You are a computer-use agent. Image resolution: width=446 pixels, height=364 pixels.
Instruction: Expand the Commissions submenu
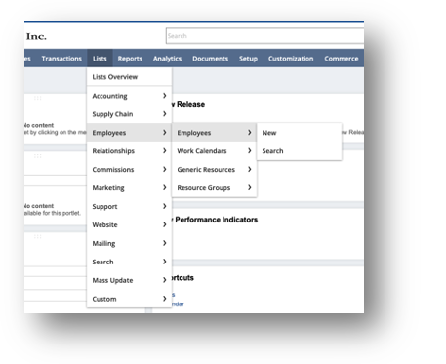click(129, 170)
